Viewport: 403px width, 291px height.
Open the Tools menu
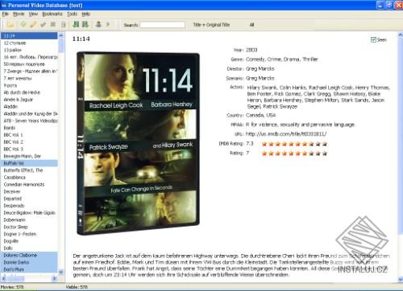72,14
